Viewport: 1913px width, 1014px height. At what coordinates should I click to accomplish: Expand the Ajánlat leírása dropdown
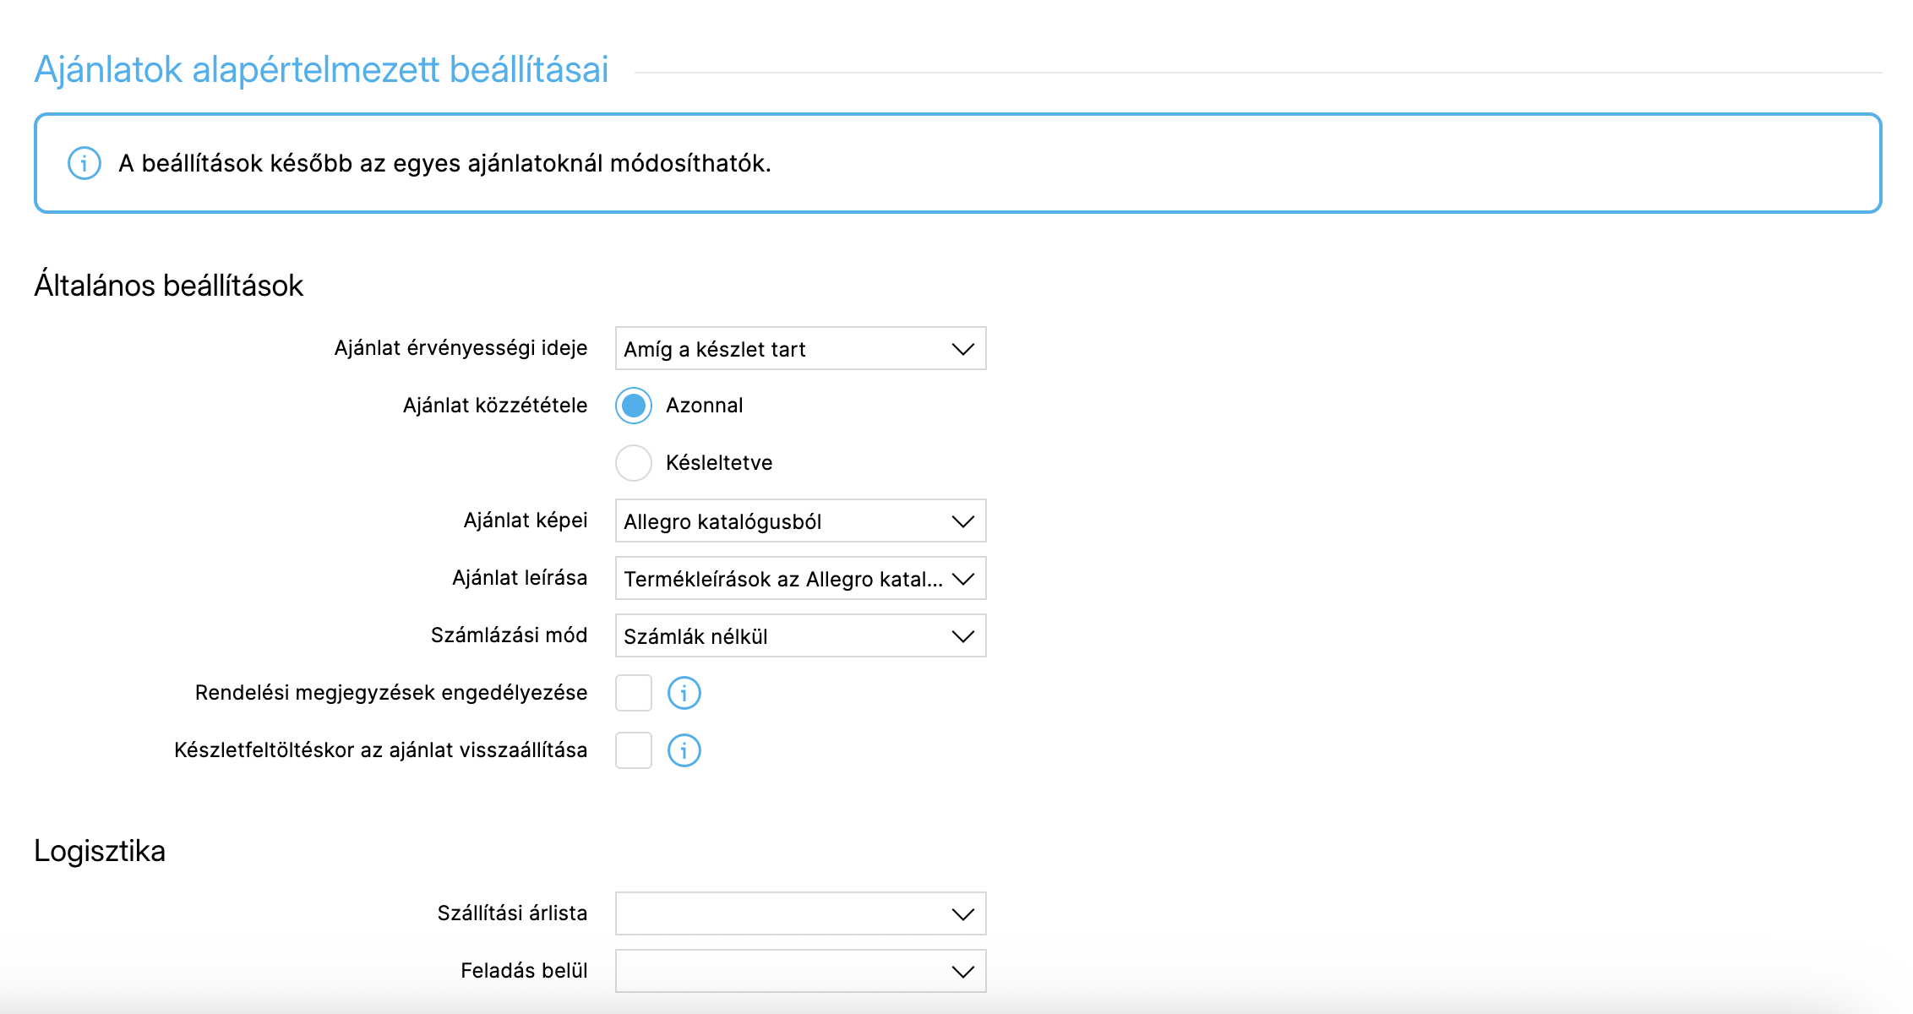pyautogui.click(x=799, y=579)
